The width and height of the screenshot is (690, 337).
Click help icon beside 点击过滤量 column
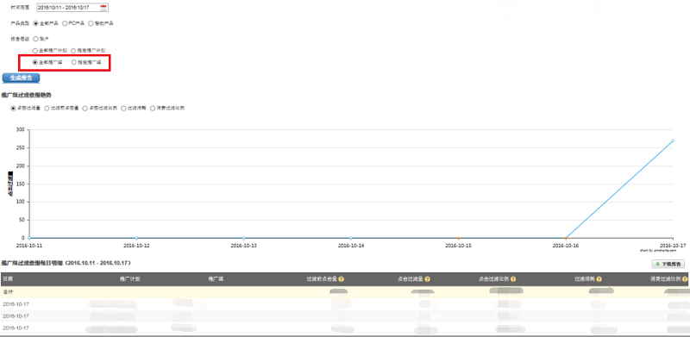(x=427, y=279)
